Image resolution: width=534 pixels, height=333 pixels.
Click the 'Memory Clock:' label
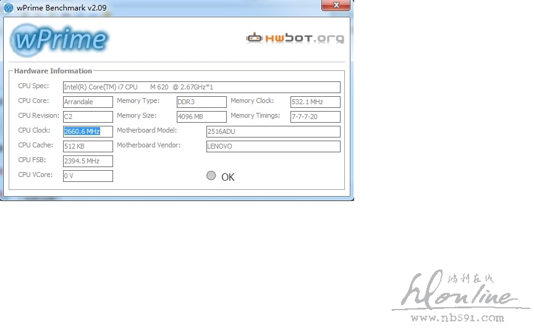252,101
